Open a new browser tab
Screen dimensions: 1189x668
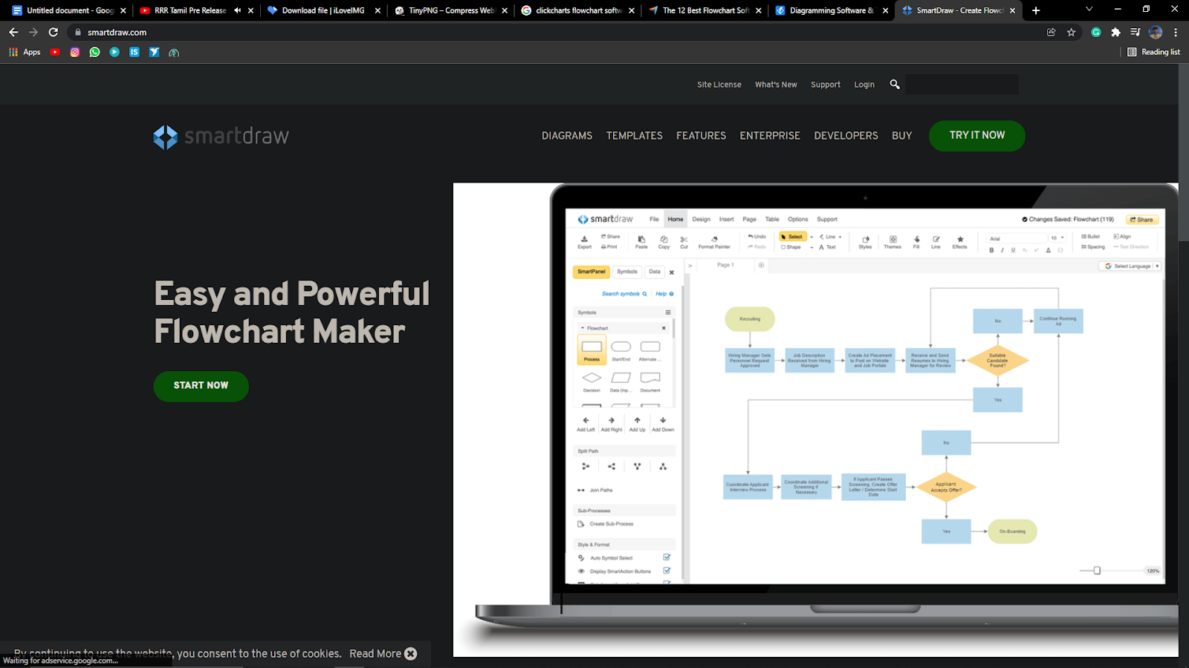point(1036,10)
